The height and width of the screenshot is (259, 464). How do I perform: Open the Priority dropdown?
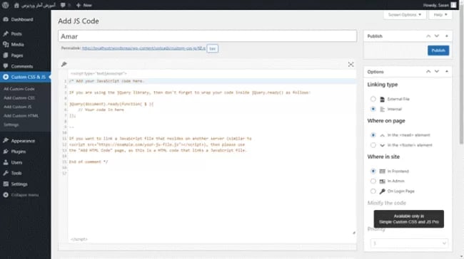coord(409,243)
